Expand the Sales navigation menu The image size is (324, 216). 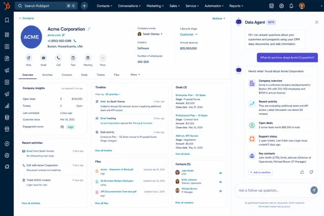[x=174, y=6]
